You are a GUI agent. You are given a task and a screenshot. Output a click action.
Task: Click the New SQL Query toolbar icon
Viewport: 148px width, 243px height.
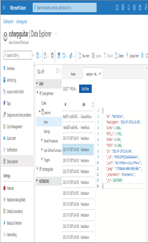tap(59, 55)
